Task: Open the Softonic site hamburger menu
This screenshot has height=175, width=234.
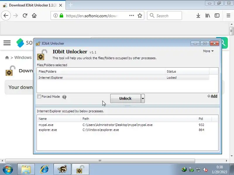Action: coord(7,43)
